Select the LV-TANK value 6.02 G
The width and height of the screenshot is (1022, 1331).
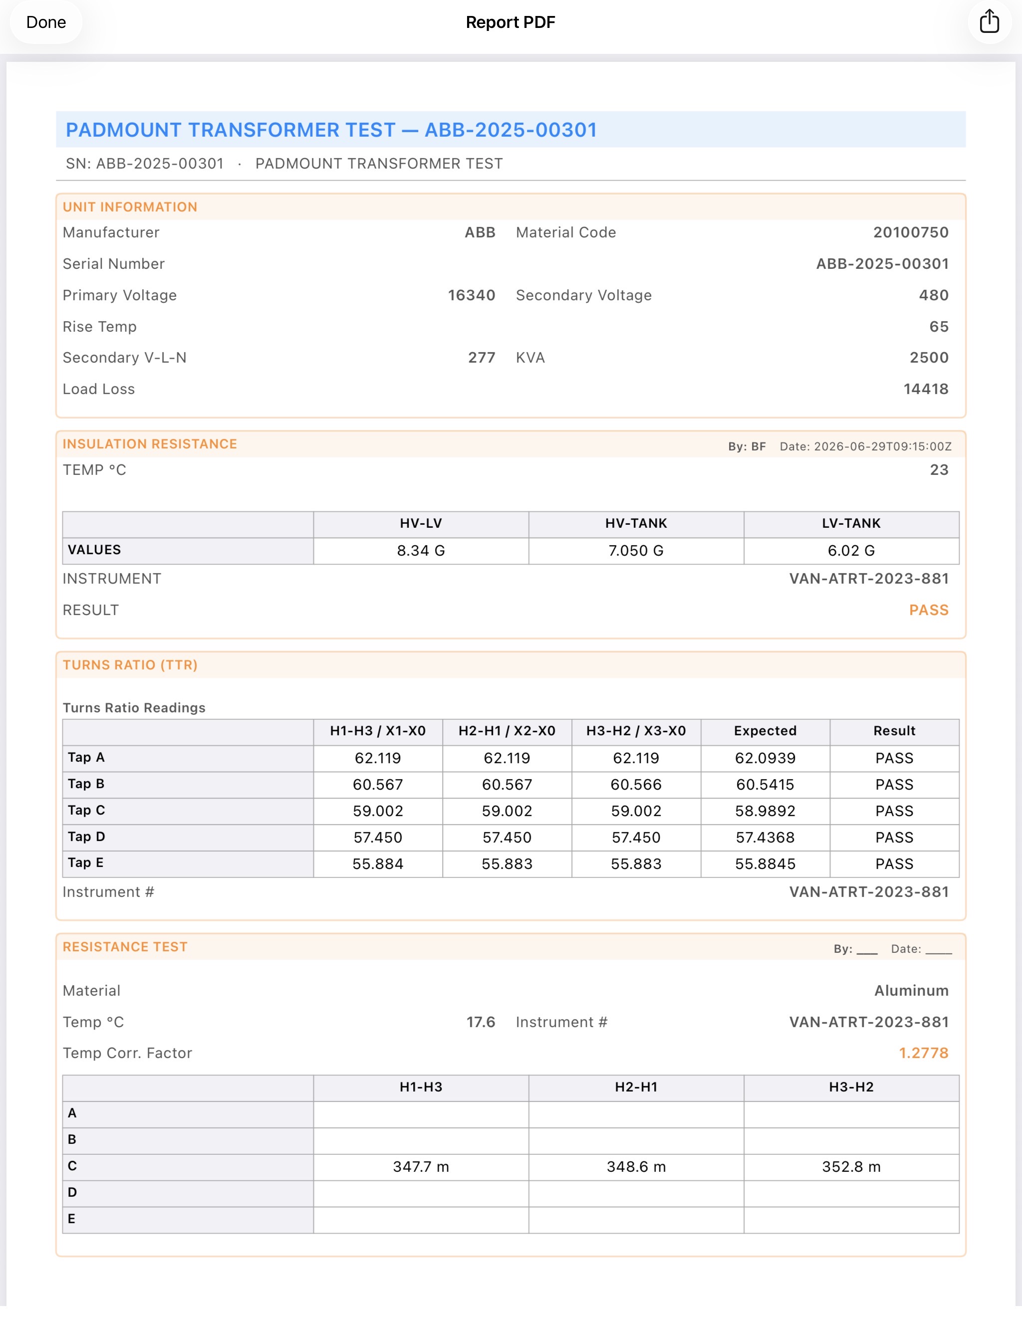coord(851,551)
